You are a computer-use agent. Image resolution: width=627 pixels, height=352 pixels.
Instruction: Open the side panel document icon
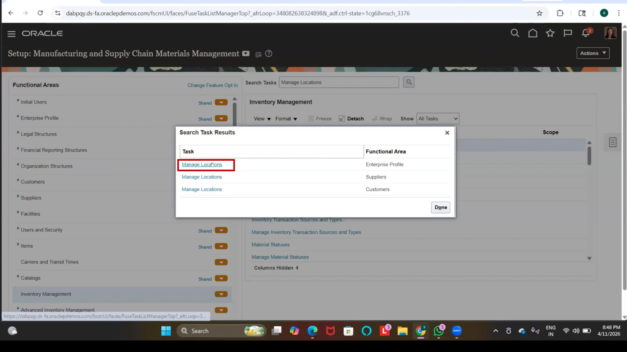coord(612,142)
